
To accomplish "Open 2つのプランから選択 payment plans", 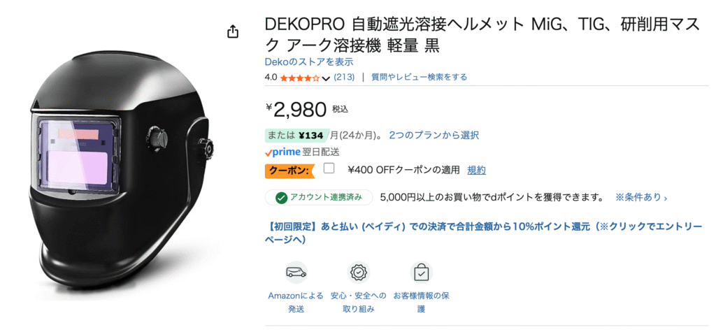I will point(434,135).
